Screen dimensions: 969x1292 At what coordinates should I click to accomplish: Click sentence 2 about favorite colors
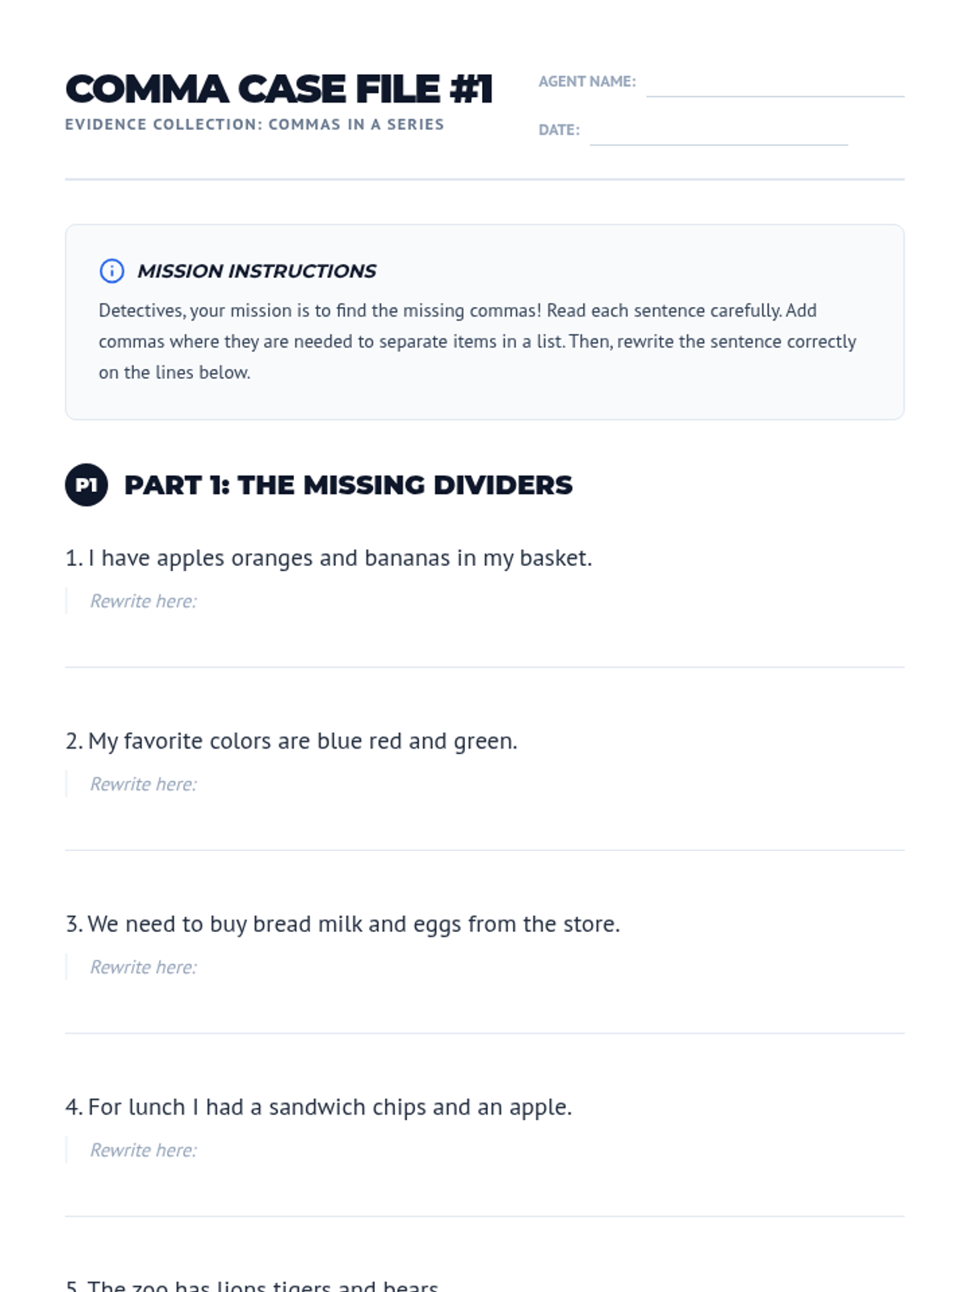[292, 741]
